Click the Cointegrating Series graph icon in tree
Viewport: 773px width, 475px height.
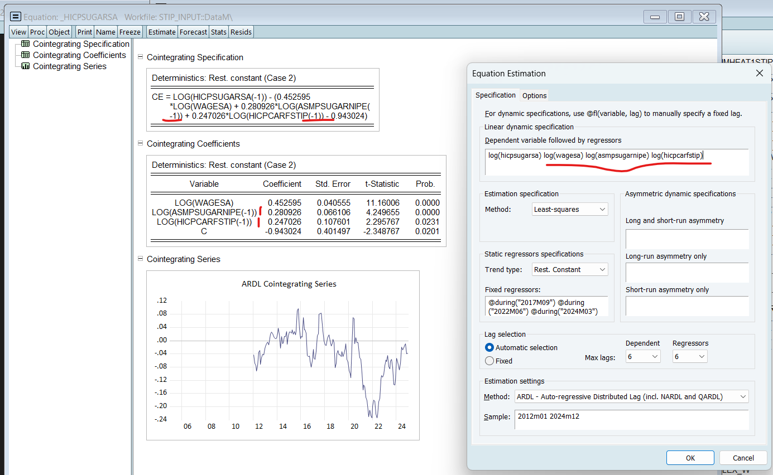pyautogui.click(x=25, y=66)
